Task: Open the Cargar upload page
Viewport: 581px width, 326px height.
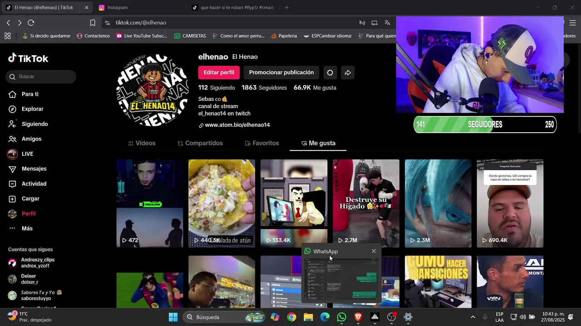Action: point(30,199)
